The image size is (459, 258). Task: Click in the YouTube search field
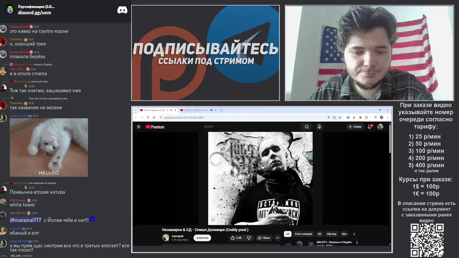(x=252, y=126)
